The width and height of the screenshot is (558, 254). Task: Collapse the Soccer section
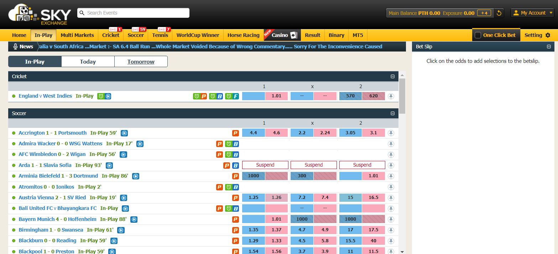pyautogui.click(x=392, y=114)
